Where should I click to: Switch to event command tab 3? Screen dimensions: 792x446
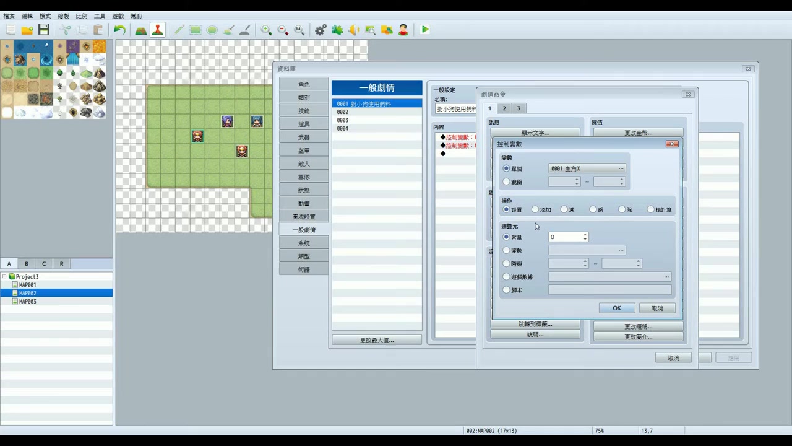[519, 108]
